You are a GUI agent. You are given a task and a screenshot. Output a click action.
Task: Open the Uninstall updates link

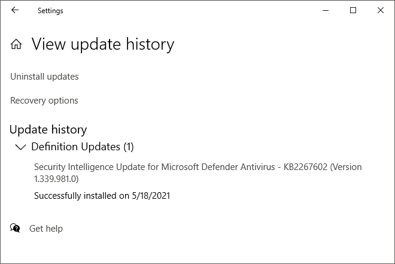click(44, 77)
